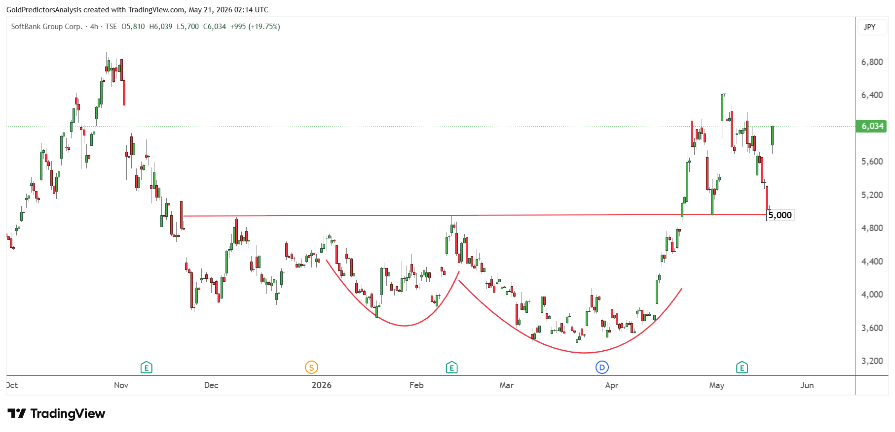The width and height of the screenshot is (895, 432).
Task: Click the open value O5,810
Action: click(x=133, y=27)
